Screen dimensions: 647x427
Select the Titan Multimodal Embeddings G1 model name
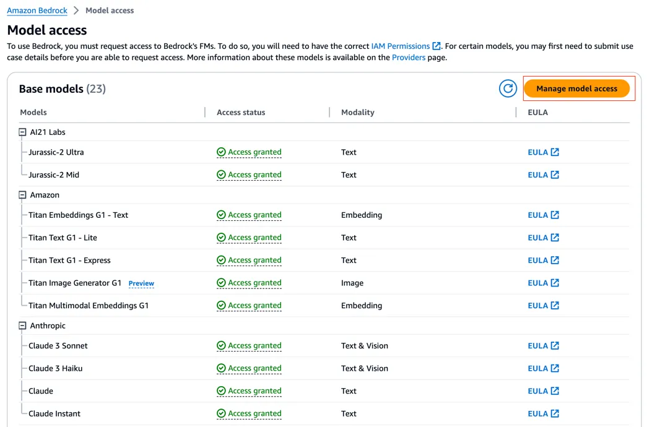[89, 306]
